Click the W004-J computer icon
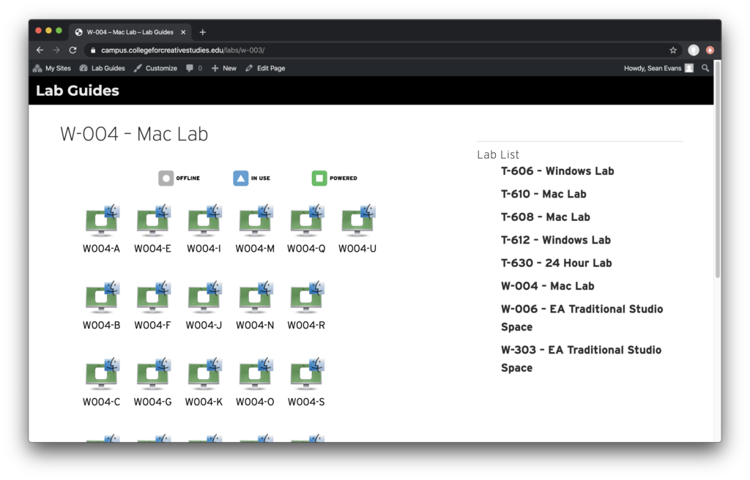The width and height of the screenshot is (750, 480). coord(204,298)
